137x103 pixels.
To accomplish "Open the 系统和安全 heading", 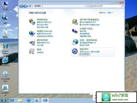I will pos(42,20).
